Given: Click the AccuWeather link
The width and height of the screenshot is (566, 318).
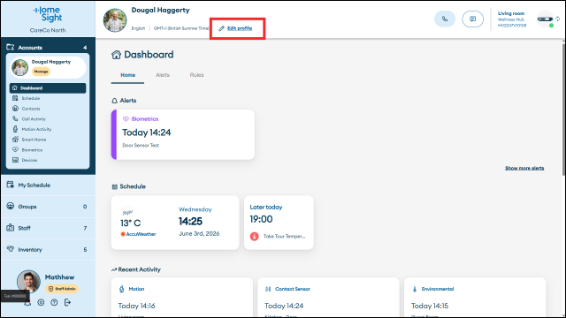Looking at the screenshot, I should [x=138, y=234].
